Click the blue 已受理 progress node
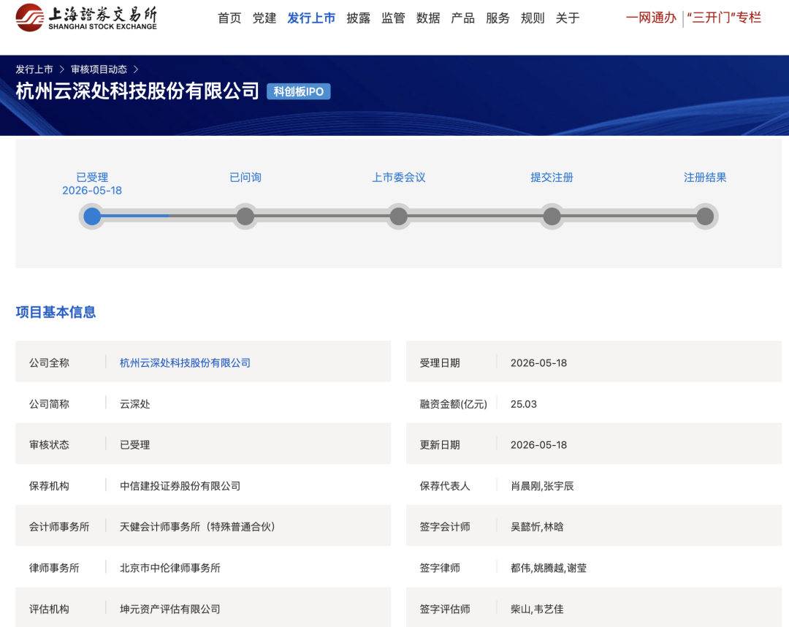The image size is (789, 627). point(92,216)
